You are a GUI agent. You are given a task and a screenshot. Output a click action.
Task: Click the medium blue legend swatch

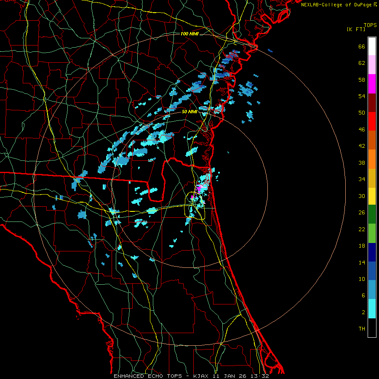tap(372, 271)
